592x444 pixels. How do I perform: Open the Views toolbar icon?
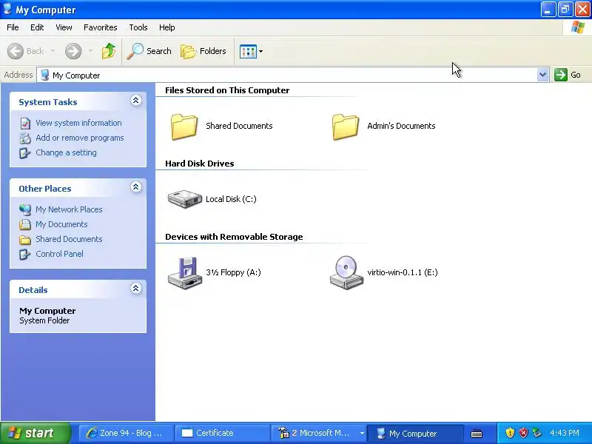coord(248,51)
